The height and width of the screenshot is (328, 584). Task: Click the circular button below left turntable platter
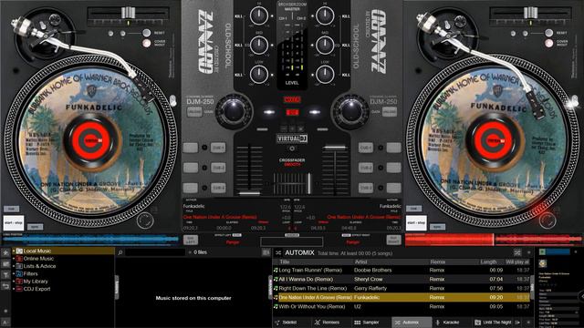point(145,220)
